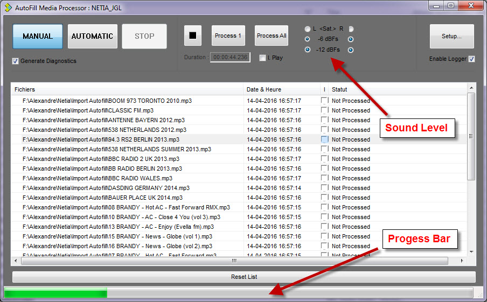The height and width of the screenshot is (302, 487).
Task: Select the left Sat. radio button
Action: coord(308,29)
